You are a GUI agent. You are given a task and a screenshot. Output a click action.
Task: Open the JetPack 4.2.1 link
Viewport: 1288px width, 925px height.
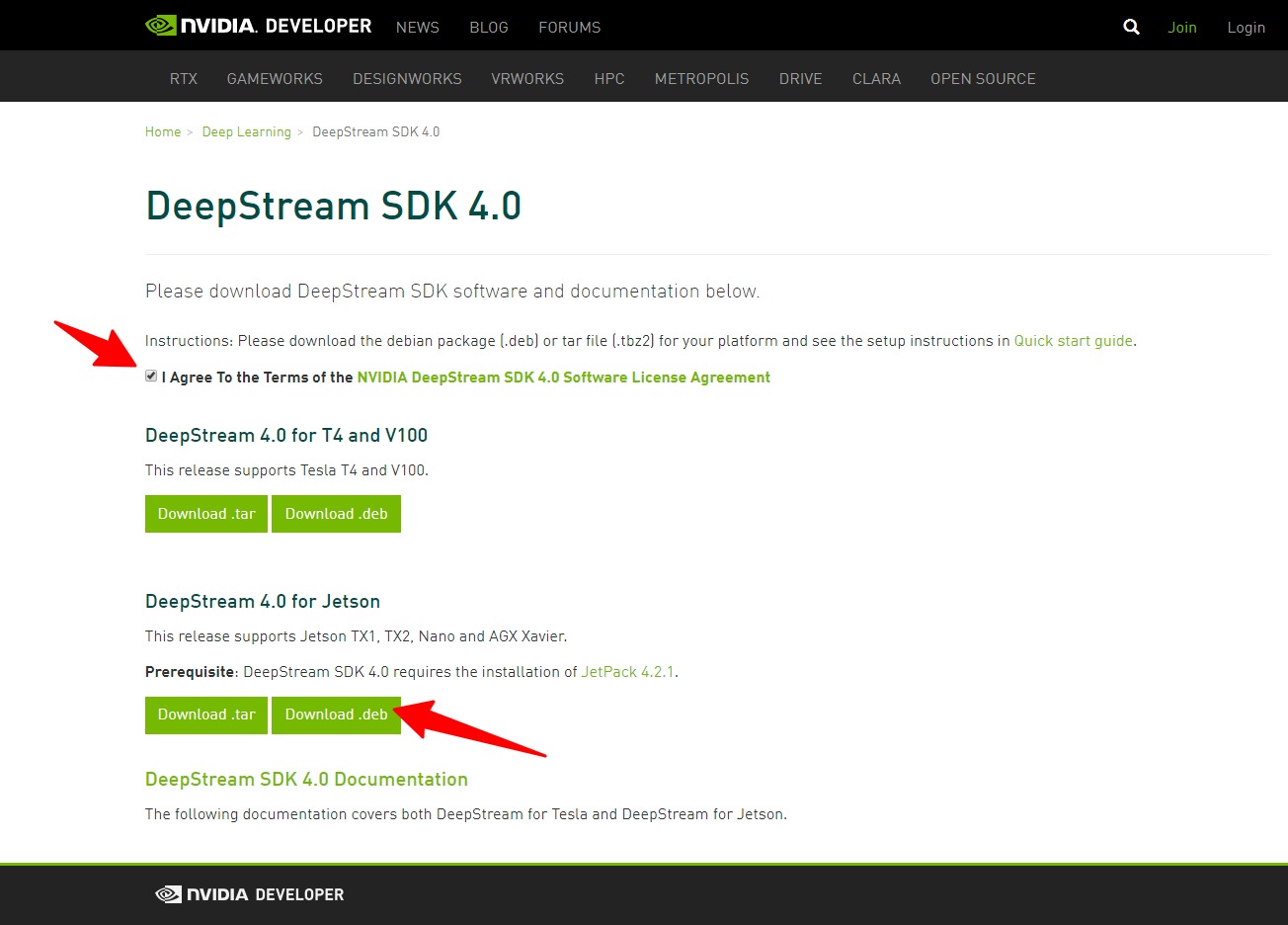[x=628, y=672]
